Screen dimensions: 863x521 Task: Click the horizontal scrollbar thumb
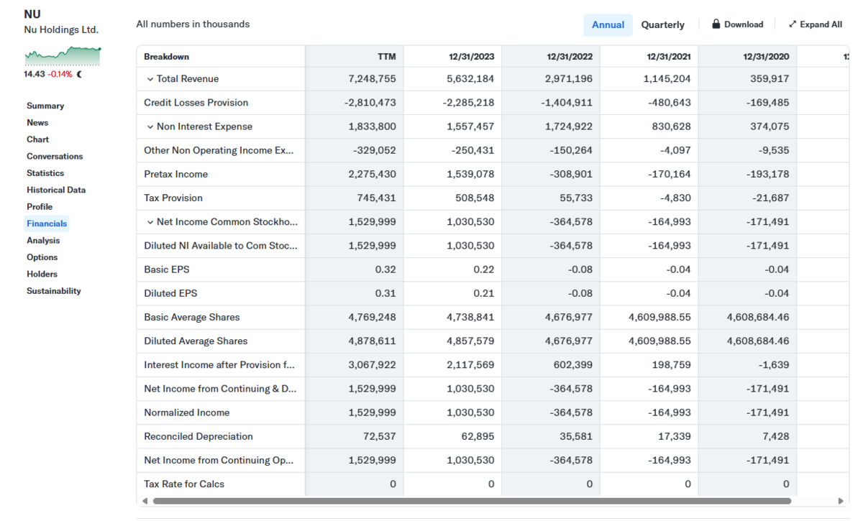[x=472, y=501]
